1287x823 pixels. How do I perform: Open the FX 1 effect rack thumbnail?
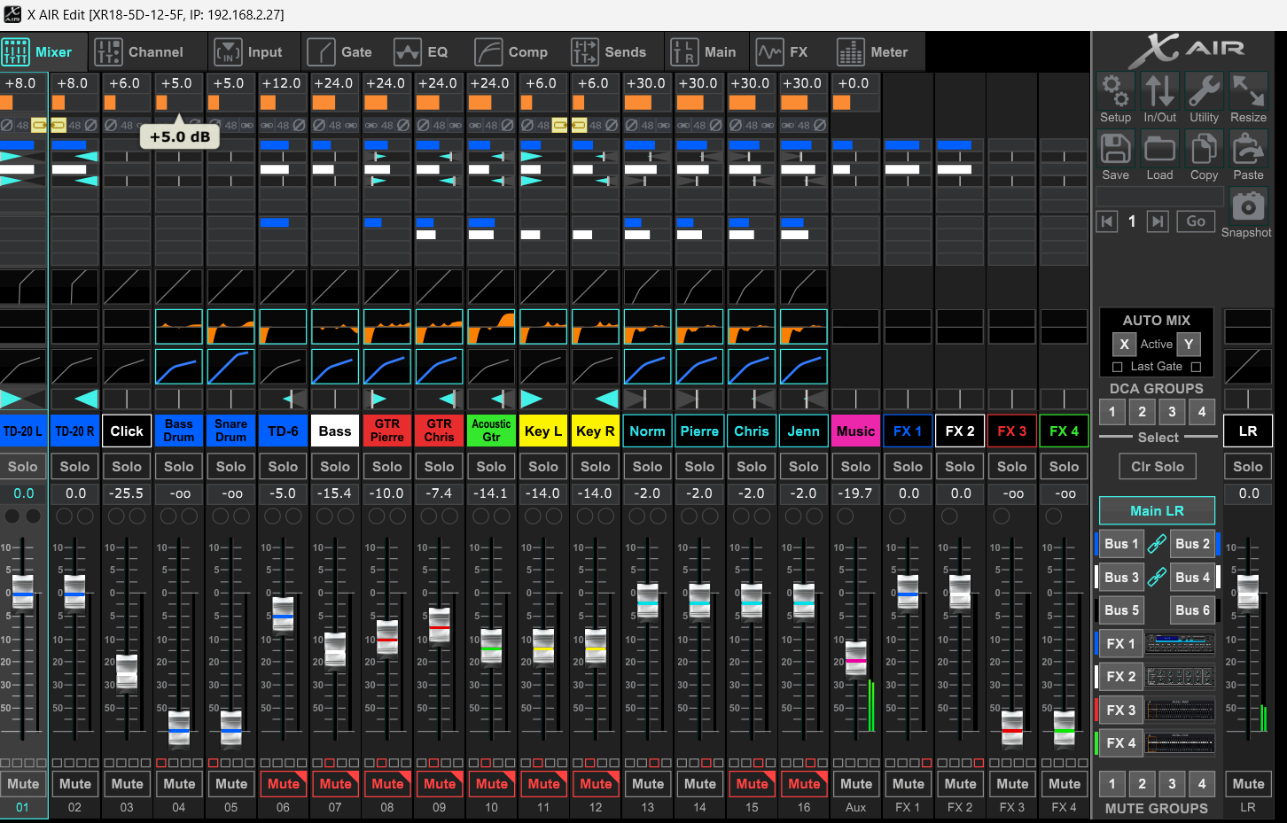point(1180,643)
